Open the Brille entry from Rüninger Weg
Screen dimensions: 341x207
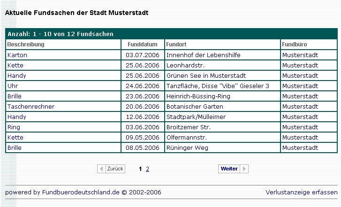[15, 148]
